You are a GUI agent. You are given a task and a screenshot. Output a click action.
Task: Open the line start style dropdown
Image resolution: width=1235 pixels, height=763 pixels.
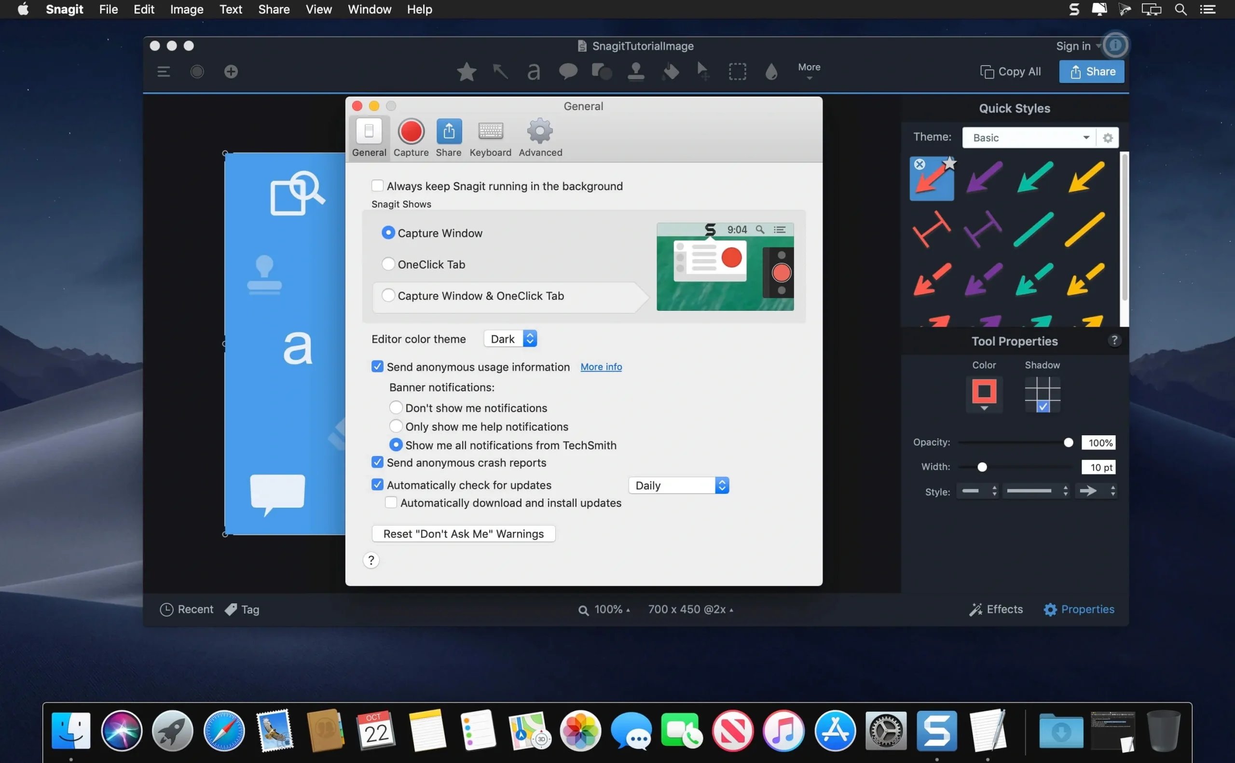(x=978, y=491)
